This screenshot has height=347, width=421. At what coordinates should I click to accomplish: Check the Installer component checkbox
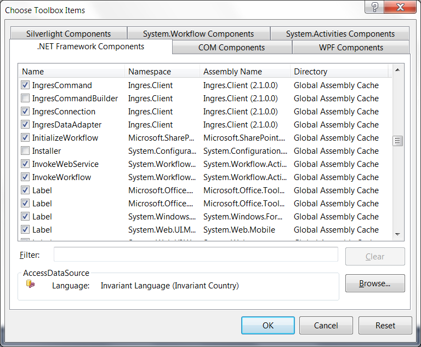point(25,151)
